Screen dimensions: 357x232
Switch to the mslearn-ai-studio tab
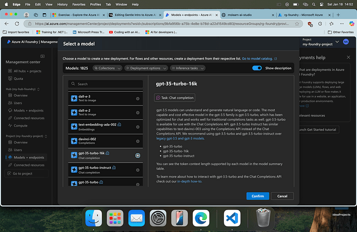248,15
